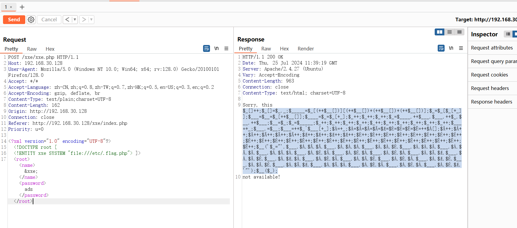The height and width of the screenshot is (228, 517).
Task: Select Repeater tab 1
Action: pyautogui.click(x=6, y=7)
